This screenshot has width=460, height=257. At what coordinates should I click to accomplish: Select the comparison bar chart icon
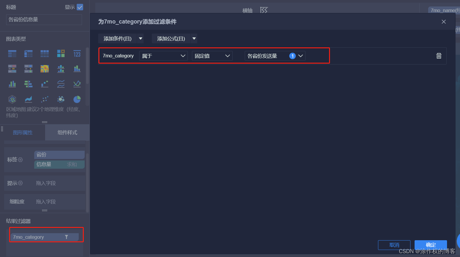point(28,84)
